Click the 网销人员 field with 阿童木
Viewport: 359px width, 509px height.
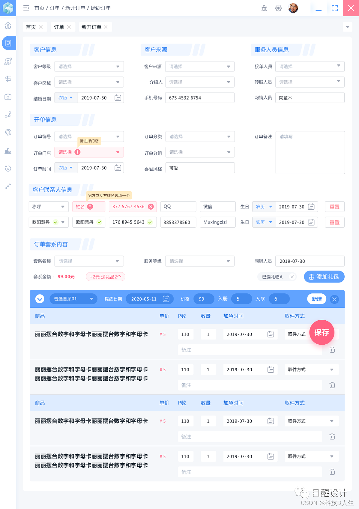tap(310, 98)
